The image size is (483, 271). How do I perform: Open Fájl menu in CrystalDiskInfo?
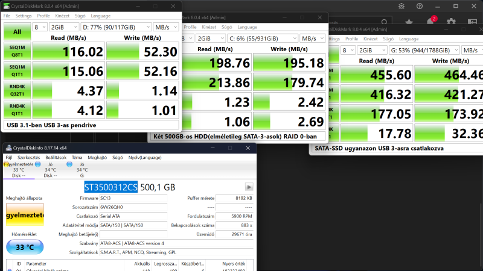(x=9, y=157)
